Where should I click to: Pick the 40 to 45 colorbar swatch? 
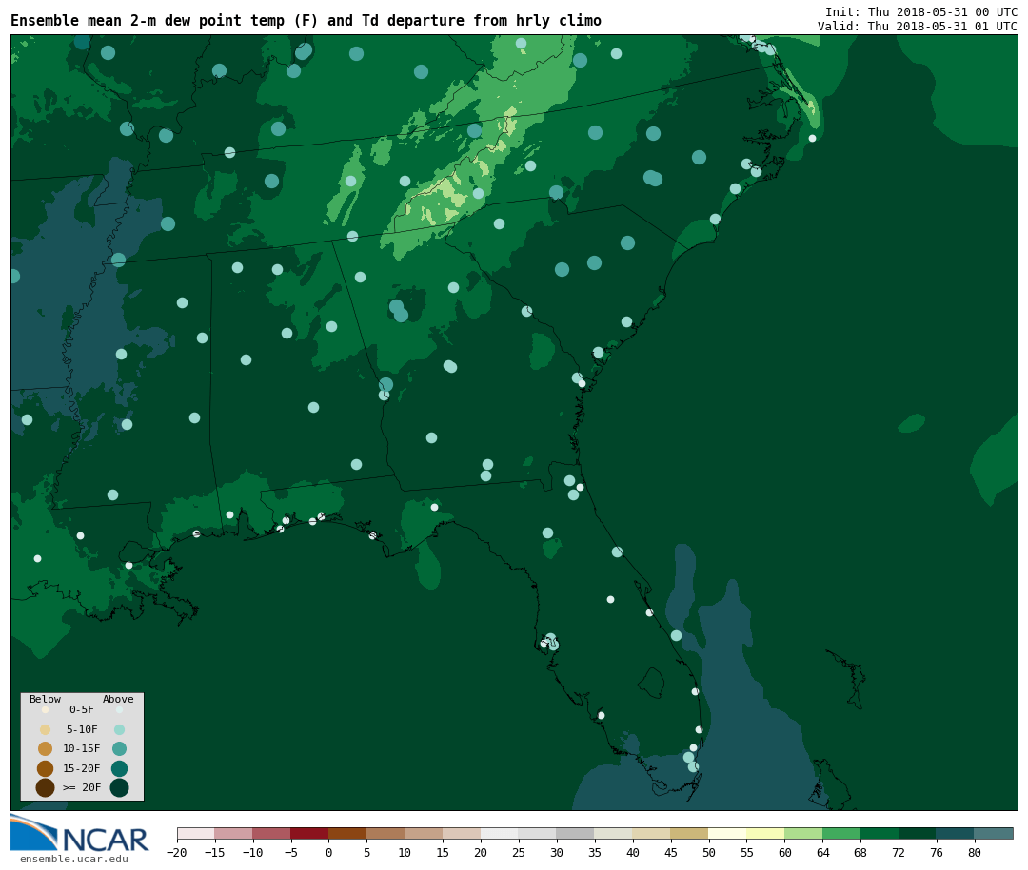[x=652, y=833]
